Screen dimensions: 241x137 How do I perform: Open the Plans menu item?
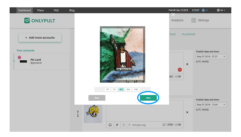40,10
